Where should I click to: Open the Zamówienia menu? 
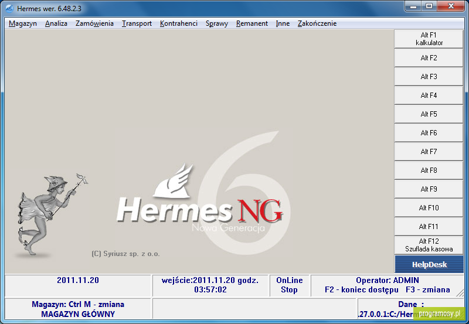pyautogui.click(x=94, y=23)
